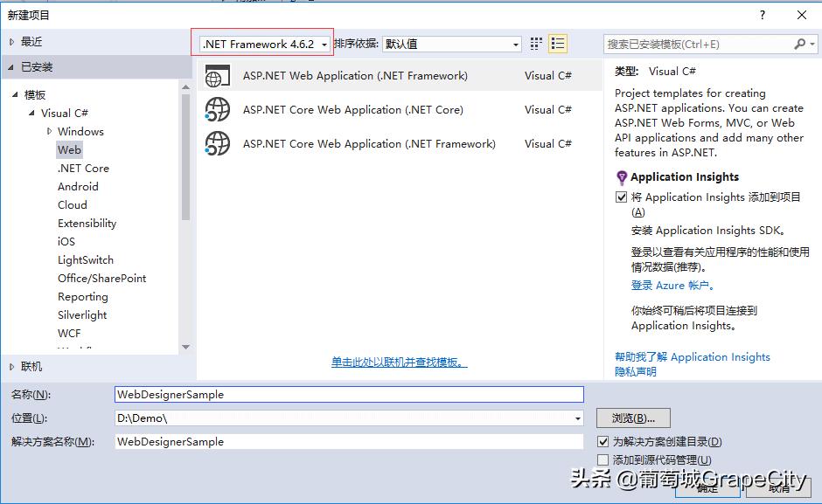Open 登录 Azure 帐户 link
The image size is (822, 504).
pyautogui.click(x=672, y=286)
